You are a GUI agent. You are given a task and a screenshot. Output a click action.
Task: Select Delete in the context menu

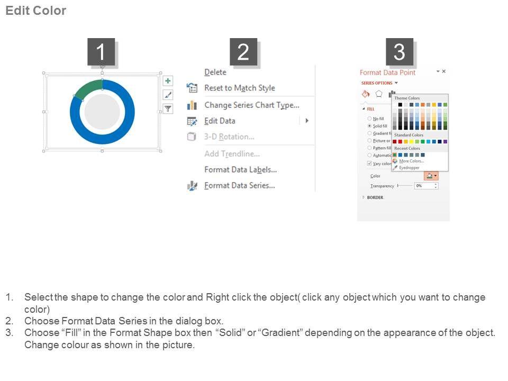[215, 72]
